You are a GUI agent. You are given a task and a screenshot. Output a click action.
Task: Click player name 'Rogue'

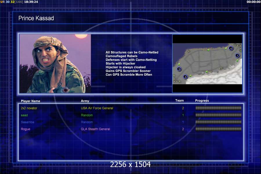tap(26, 129)
